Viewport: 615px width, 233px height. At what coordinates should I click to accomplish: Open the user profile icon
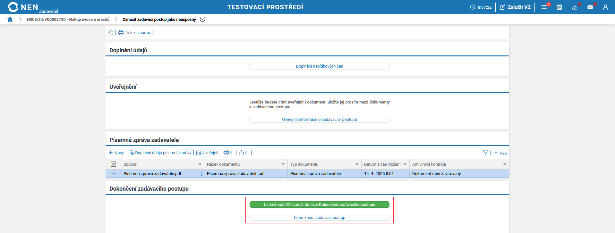(x=605, y=7)
